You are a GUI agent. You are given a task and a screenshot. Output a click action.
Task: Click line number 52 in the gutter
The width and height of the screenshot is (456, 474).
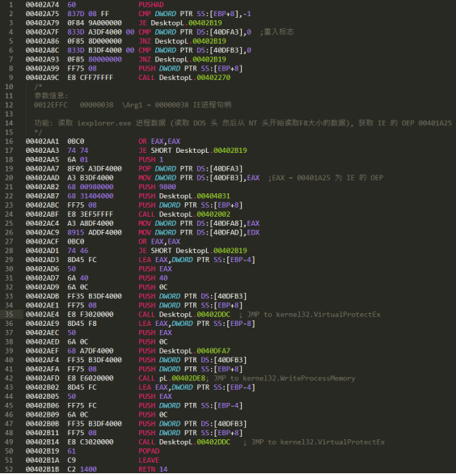point(9,469)
